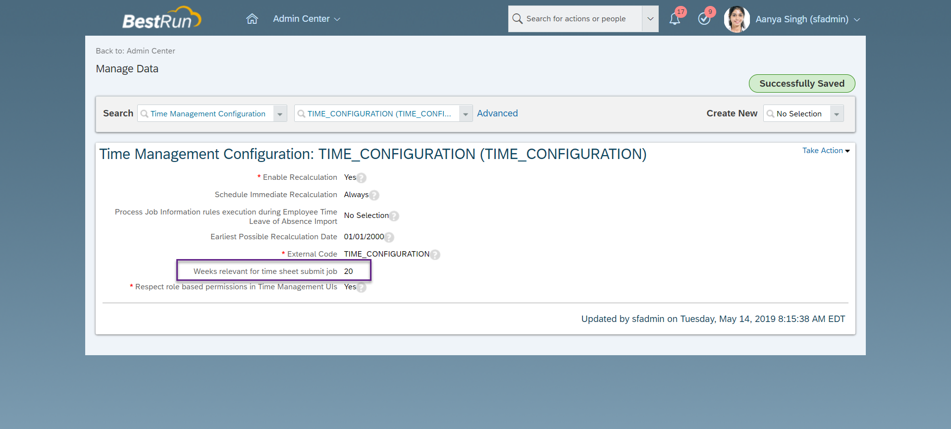Open Advanced search link
951x429 pixels.
[x=497, y=113]
